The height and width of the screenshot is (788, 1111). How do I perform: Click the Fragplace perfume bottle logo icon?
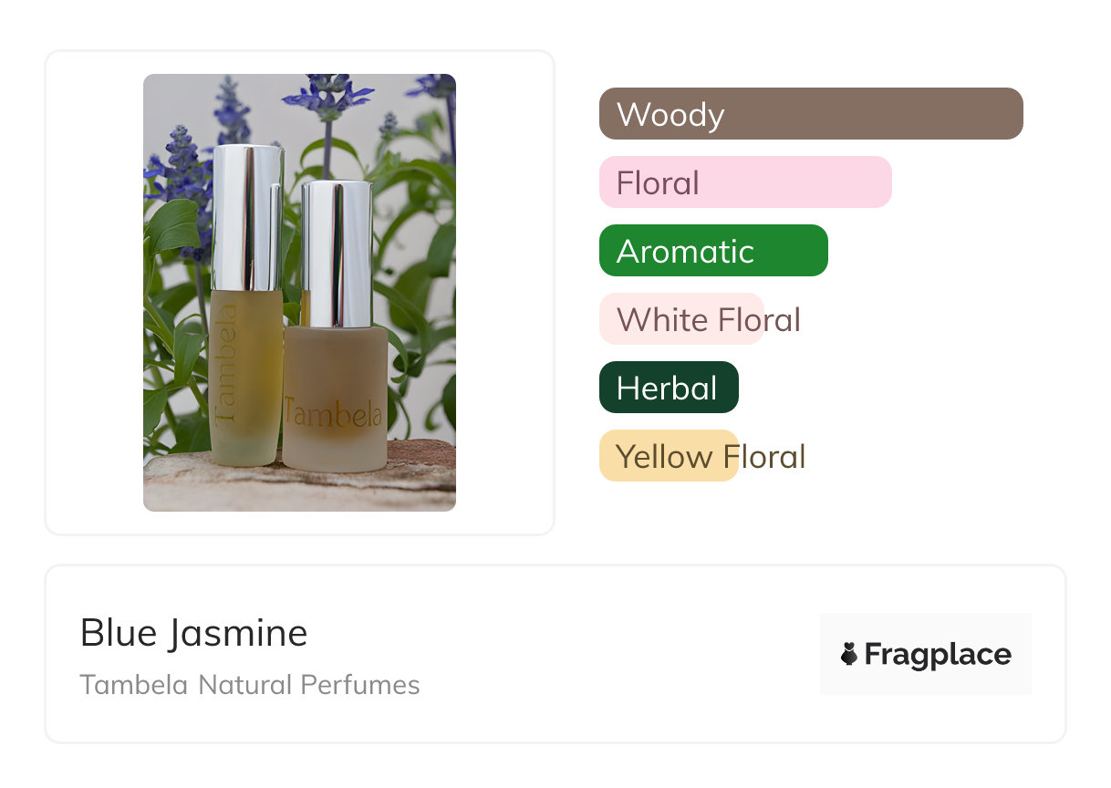click(x=849, y=654)
